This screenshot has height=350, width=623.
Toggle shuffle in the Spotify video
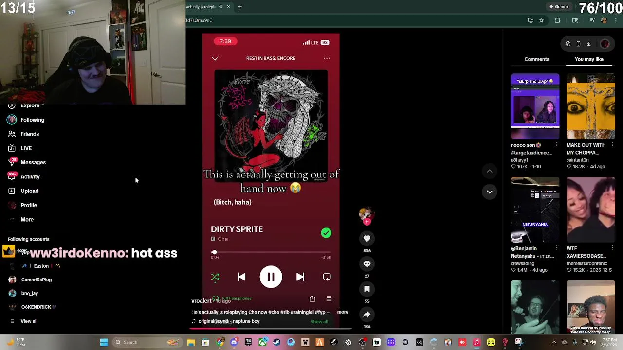click(215, 277)
